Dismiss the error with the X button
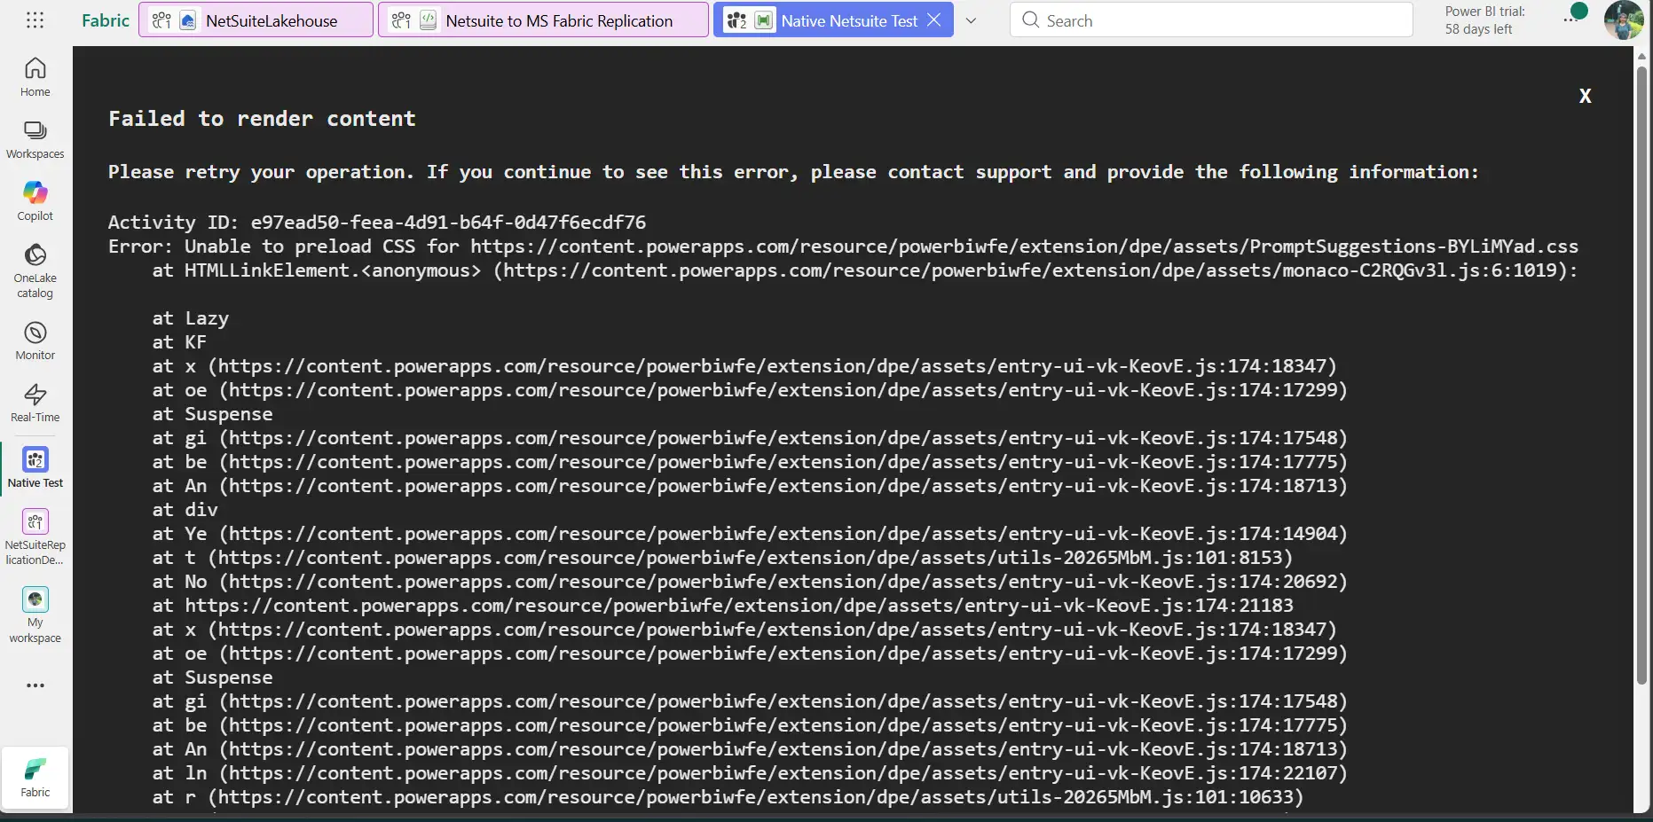The width and height of the screenshot is (1653, 822). (1585, 96)
